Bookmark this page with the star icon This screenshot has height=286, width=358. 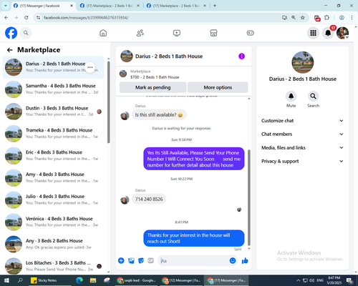303,17
